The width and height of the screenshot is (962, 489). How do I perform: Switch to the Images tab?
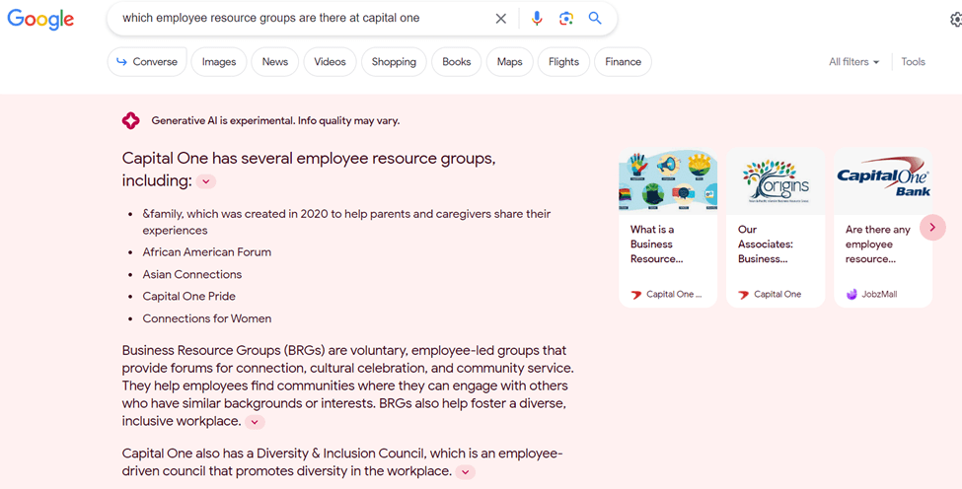click(x=219, y=62)
